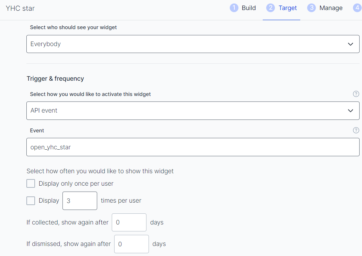This screenshot has height=256, width=362.
Task: Click help icon beside Event field
Action: [356, 130]
